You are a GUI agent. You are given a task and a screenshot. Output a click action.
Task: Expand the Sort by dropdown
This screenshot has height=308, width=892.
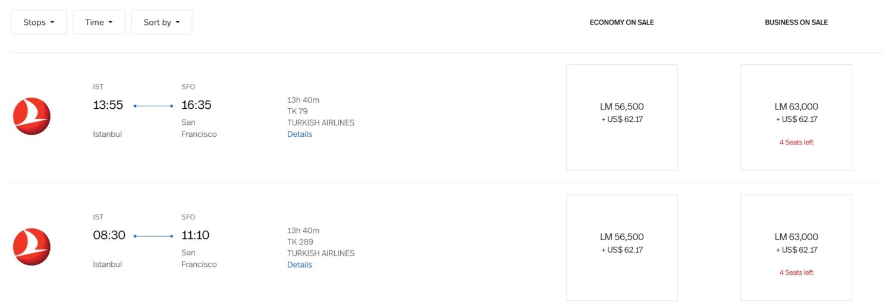pos(161,22)
